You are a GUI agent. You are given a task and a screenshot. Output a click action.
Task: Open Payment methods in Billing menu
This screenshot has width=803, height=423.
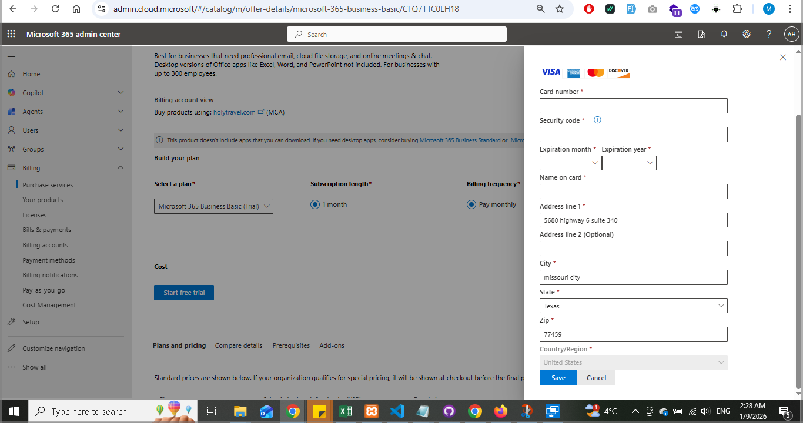tap(49, 260)
